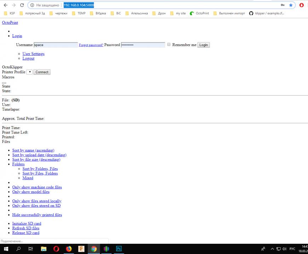
Task: Open the 'Дрон' bookmark folder
Action: pyautogui.click(x=159, y=13)
